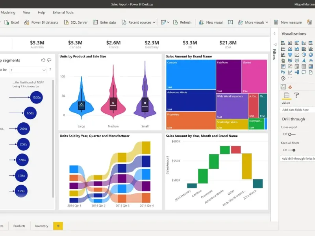
Task: Open the NSAT value dropdown showing 7
Action: coord(28,70)
